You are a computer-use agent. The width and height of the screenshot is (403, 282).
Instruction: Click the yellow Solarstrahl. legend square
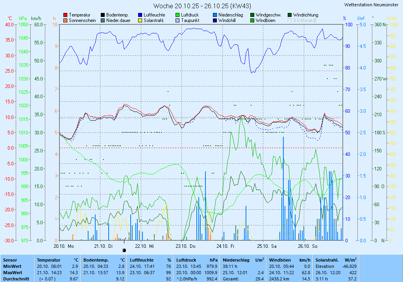pyautogui.click(x=140, y=20)
